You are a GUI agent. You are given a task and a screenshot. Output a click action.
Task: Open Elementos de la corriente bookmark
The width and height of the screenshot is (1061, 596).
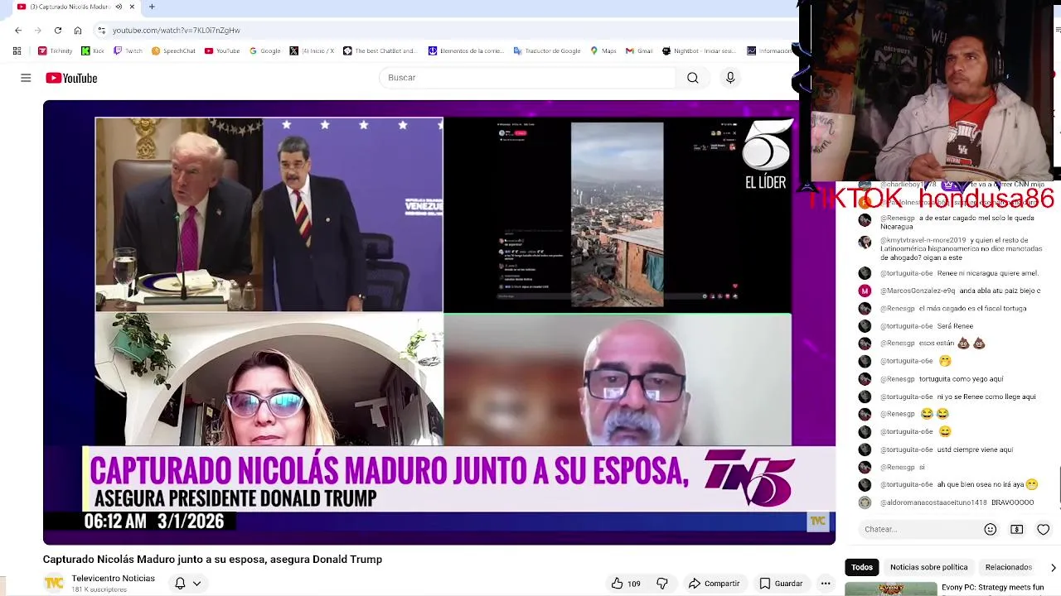point(466,50)
